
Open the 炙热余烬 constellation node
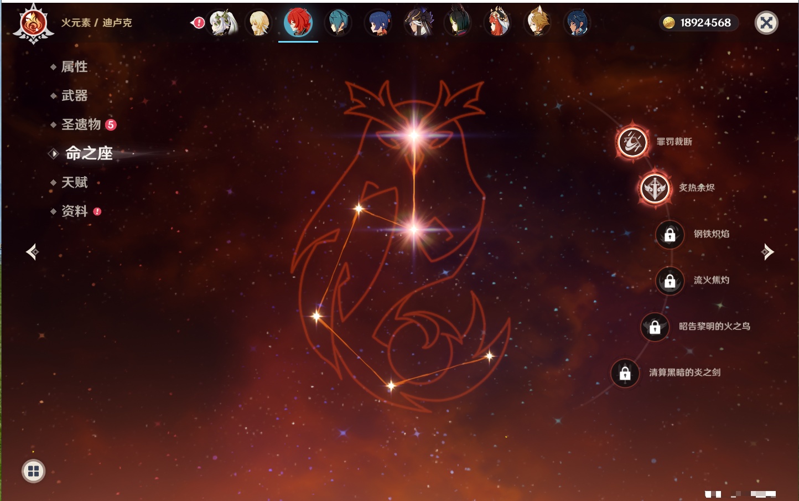click(x=655, y=188)
